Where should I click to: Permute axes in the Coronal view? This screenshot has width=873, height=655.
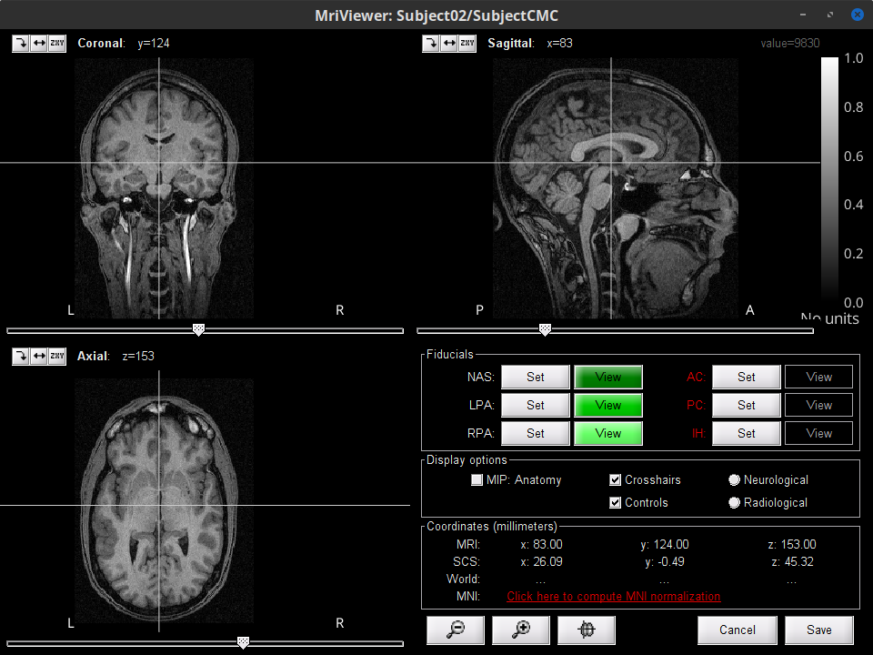(57, 44)
